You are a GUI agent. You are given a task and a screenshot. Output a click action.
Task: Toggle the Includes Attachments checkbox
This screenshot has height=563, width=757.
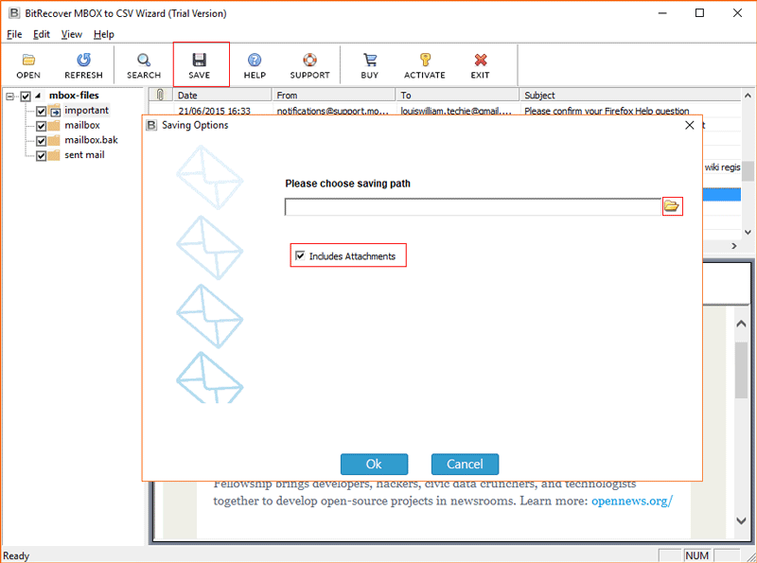[x=300, y=255]
